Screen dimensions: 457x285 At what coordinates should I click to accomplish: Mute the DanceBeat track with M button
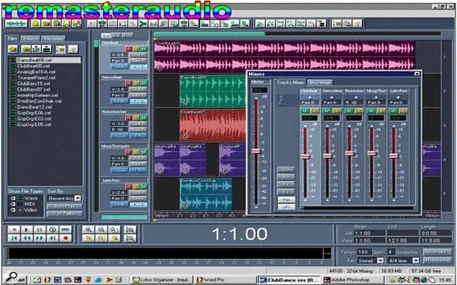click(144, 83)
